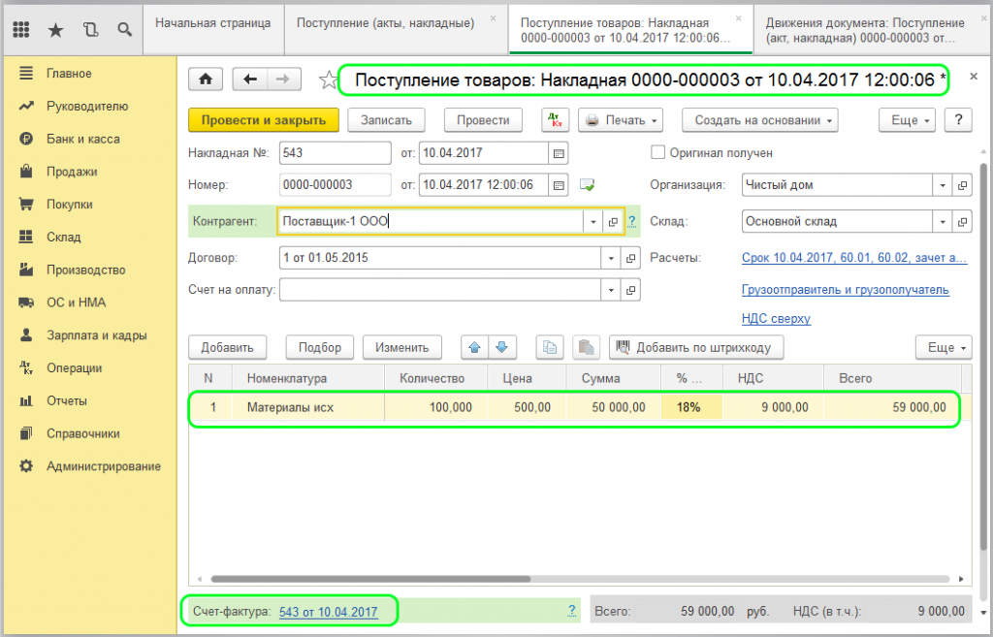Click the search magnifier icon in top panel
Image resolution: width=993 pixels, height=637 pixels.
coord(124,30)
